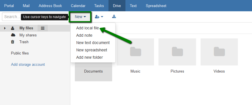
Task: Open the Videos folder icon
Action: [219, 52]
